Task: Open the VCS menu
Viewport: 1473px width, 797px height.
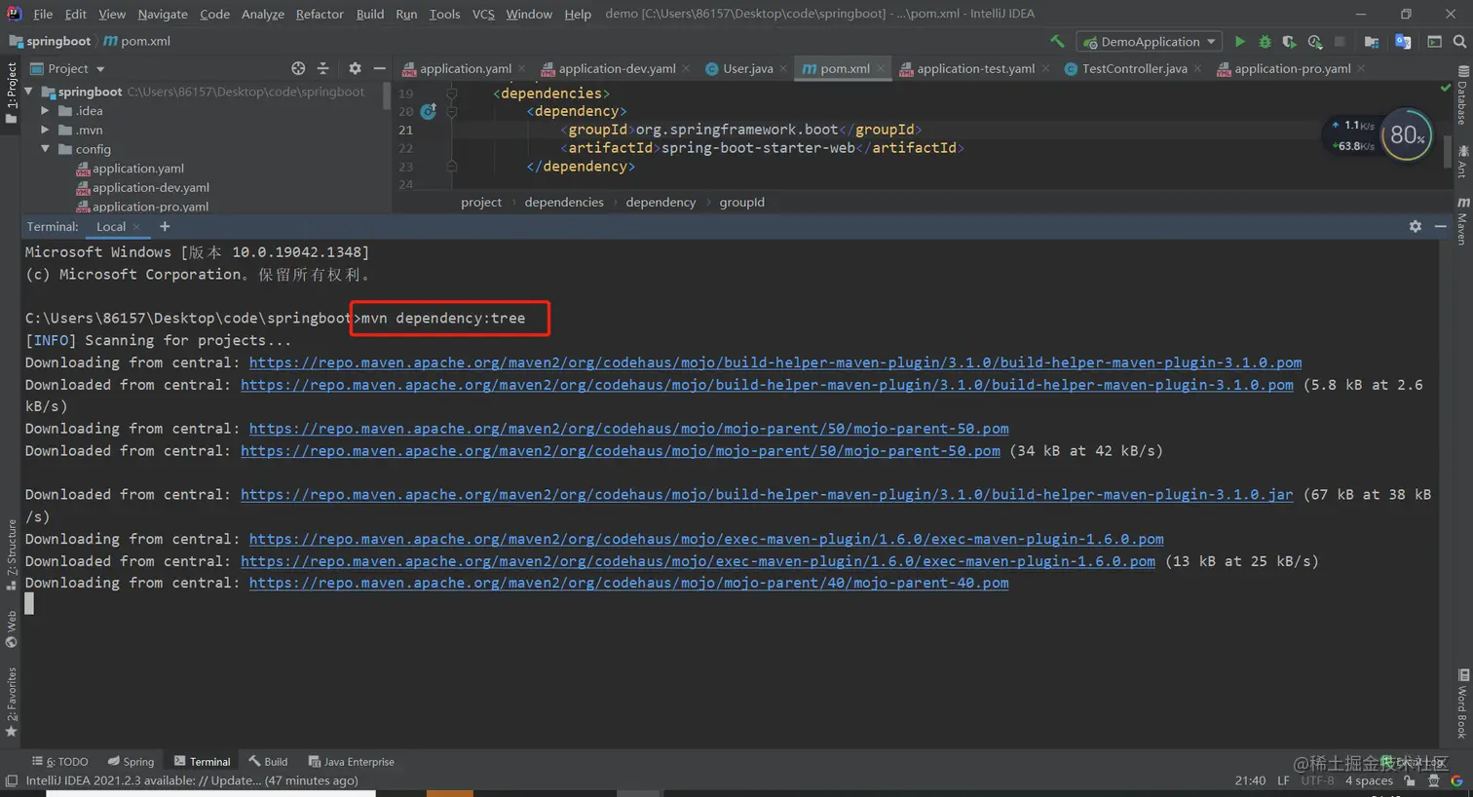Action: [x=483, y=14]
